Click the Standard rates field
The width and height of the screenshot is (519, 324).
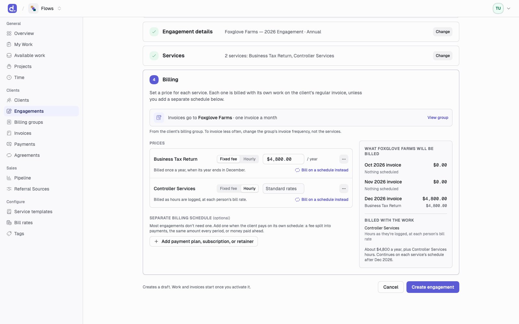pos(284,189)
